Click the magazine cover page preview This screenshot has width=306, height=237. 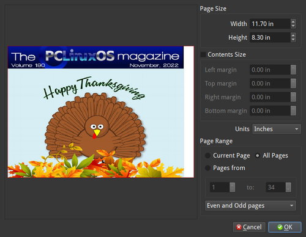[x=101, y=112]
